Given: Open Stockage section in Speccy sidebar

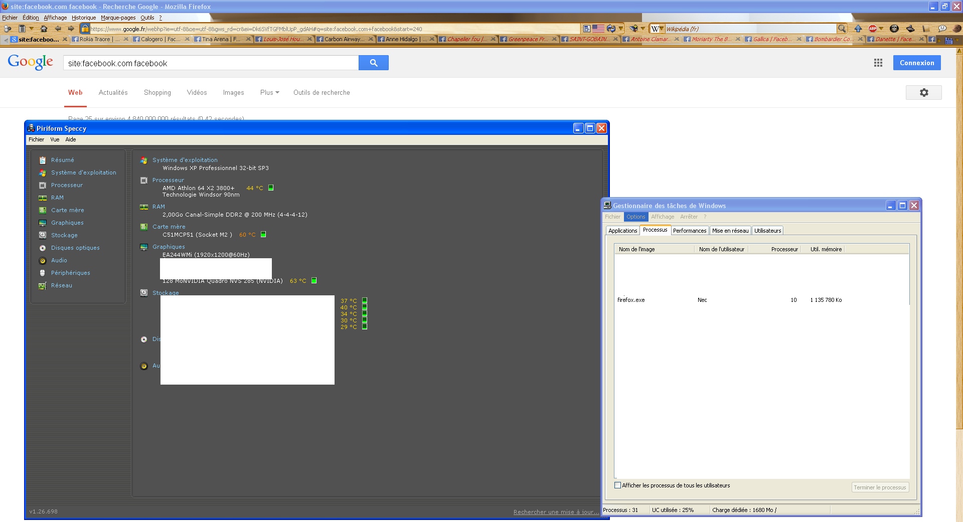Looking at the screenshot, I should (x=64, y=235).
